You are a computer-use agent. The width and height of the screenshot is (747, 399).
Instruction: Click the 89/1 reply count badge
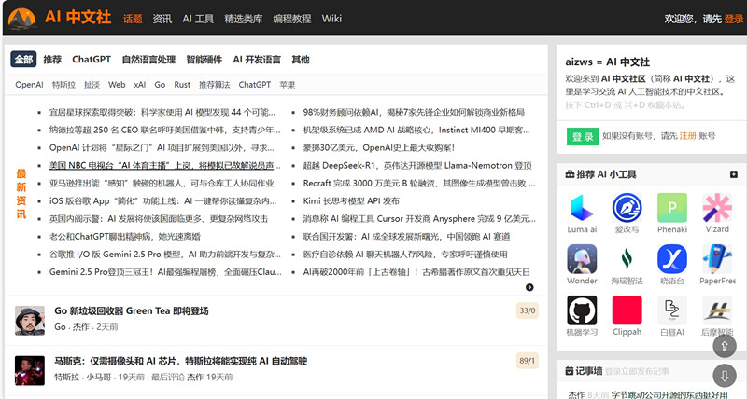pyautogui.click(x=528, y=361)
